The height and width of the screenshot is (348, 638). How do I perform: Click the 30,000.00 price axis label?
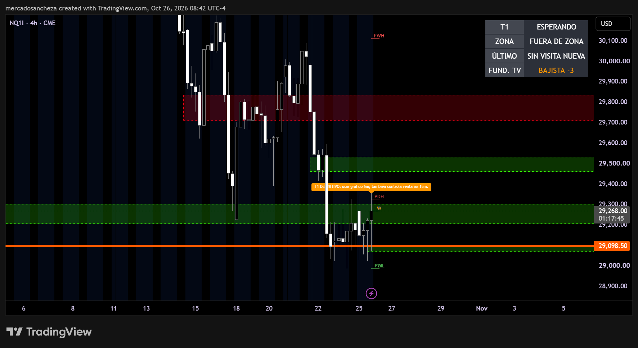tap(614, 61)
